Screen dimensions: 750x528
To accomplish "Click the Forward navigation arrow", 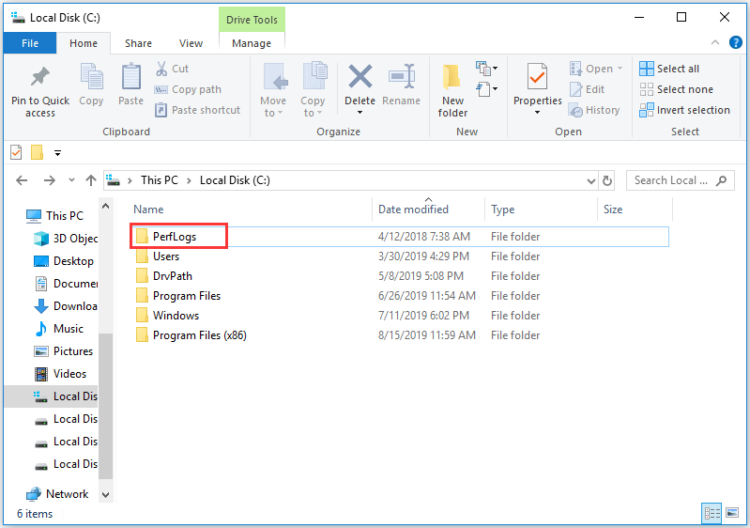I will coord(49,180).
